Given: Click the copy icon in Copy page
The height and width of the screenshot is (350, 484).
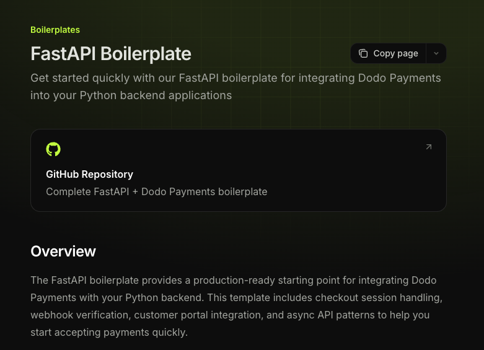Looking at the screenshot, I should point(363,53).
